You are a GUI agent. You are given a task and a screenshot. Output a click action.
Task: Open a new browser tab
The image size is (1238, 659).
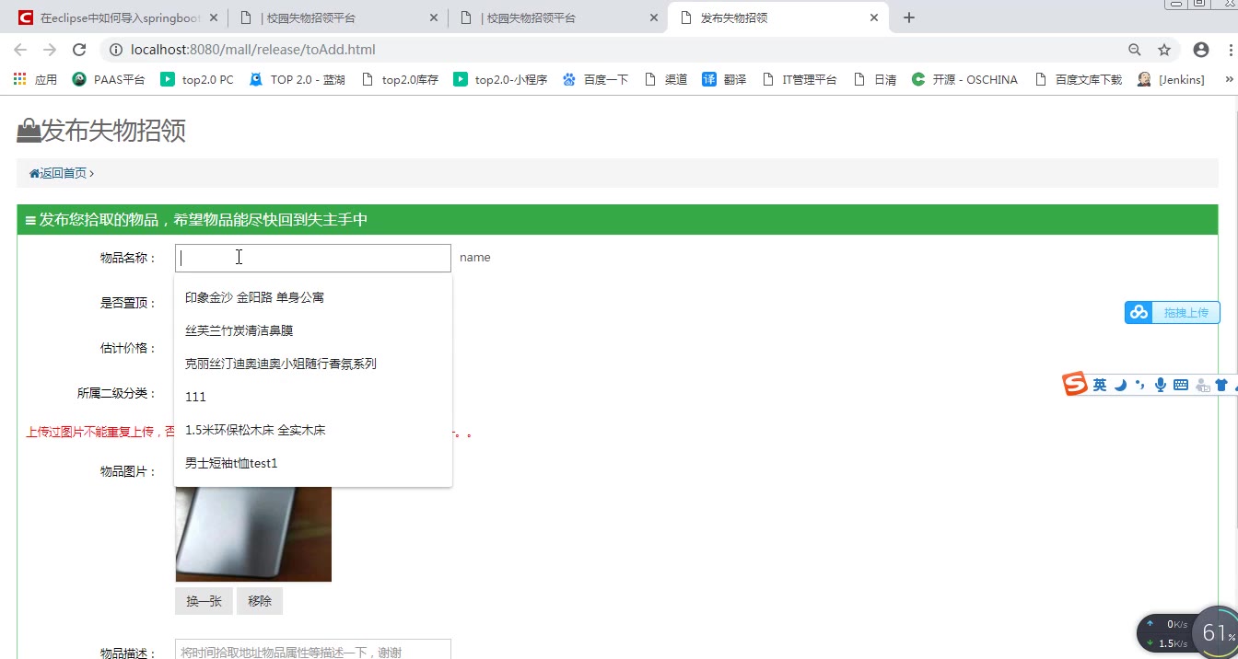pyautogui.click(x=909, y=17)
